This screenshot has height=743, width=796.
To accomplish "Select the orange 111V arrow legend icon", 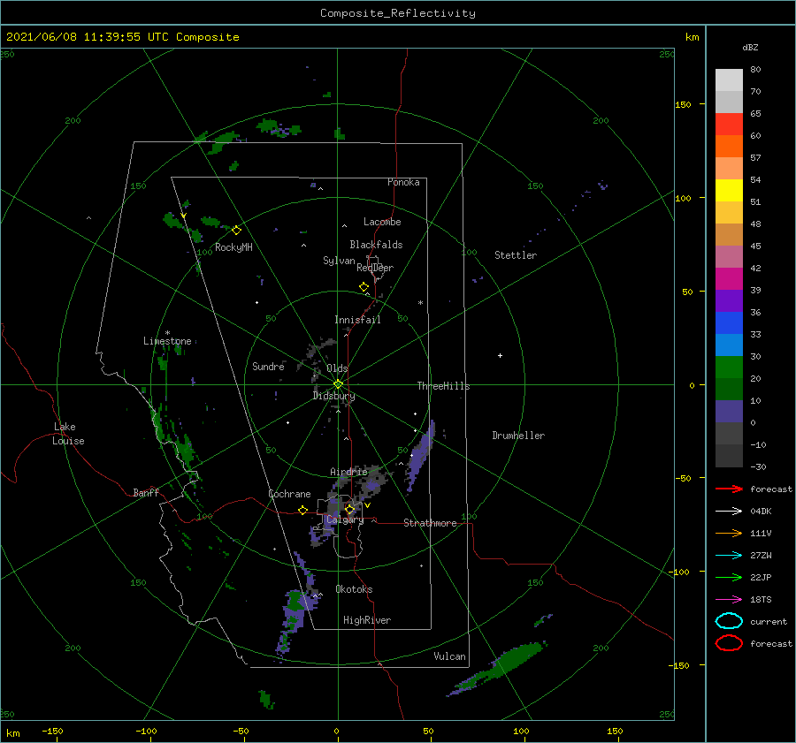I will 729,533.
